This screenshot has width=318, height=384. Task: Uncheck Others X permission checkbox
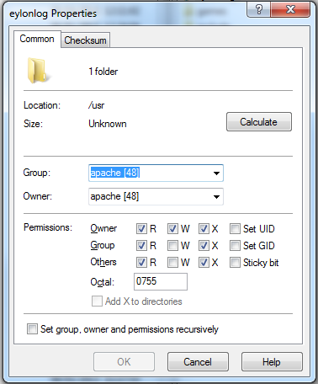(204, 263)
